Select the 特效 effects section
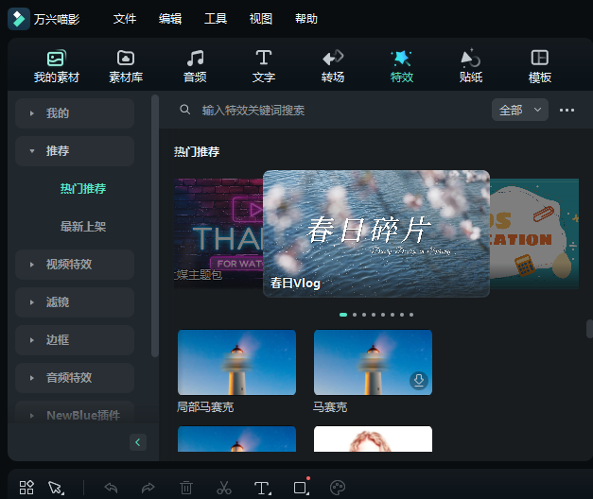Viewport: 593px width, 499px height. pos(402,66)
